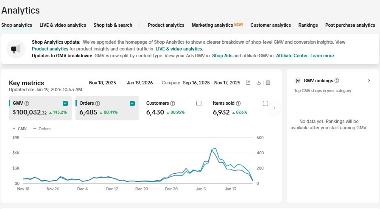380x209 pixels.
Task: Click the edit icon beside the compare dates
Action: point(248,83)
